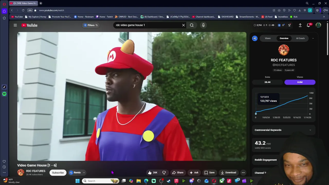Open the vidIQ list icon in header

point(283,25)
